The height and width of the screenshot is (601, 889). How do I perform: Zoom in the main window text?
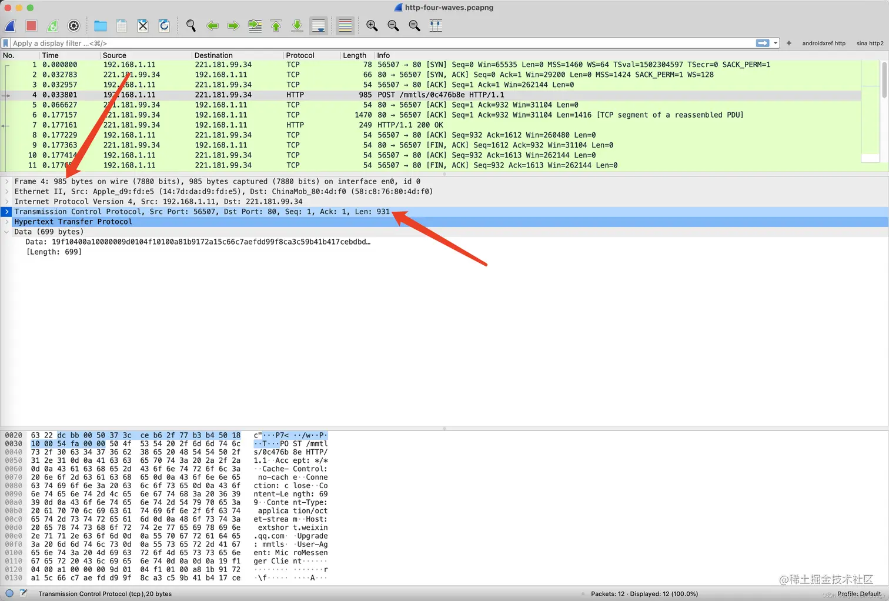pyautogui.click(x=372, y=25)
